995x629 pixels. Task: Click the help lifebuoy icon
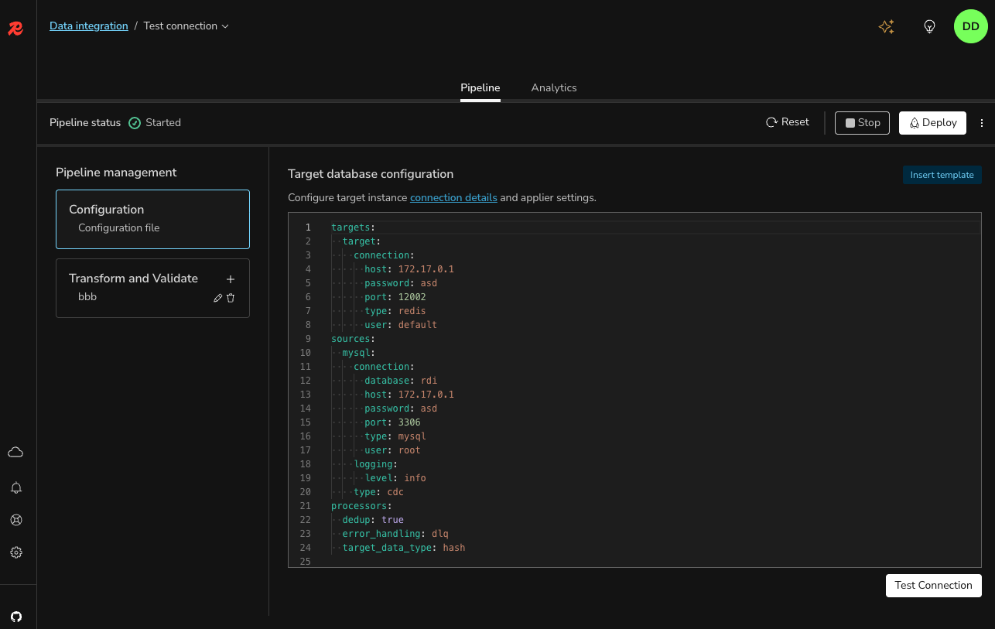(x=15, y=520)
